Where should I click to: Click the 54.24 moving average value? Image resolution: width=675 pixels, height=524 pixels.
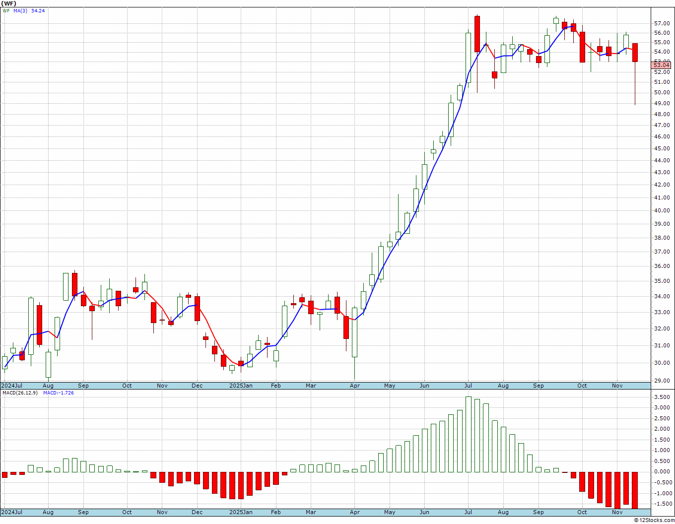(x=38, y=10)
